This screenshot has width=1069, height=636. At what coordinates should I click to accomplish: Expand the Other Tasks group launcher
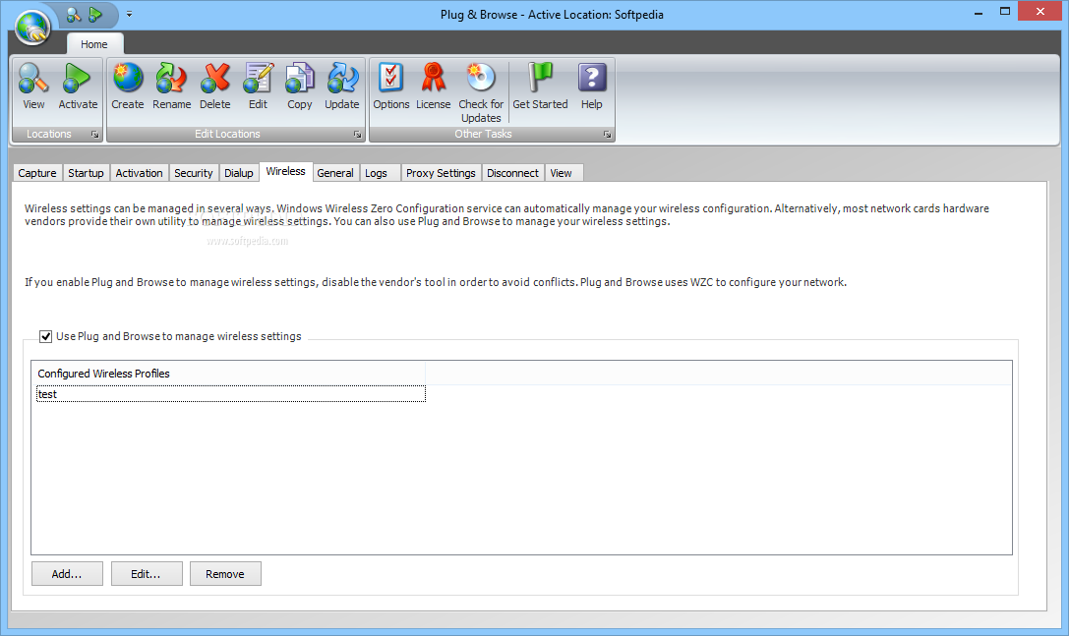[607, 135]
